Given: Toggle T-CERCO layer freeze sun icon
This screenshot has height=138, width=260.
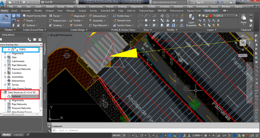Looking at the screenshot, I should click(x=203, y=16).
